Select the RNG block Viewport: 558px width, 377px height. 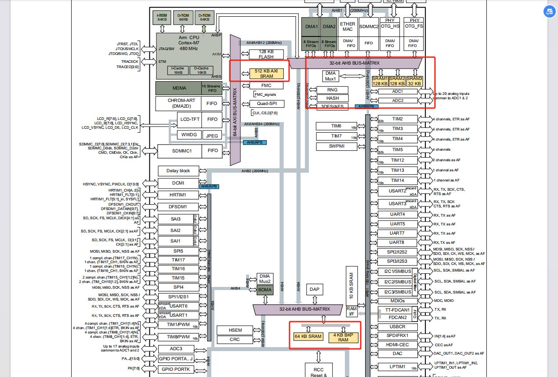coord(333,90)
